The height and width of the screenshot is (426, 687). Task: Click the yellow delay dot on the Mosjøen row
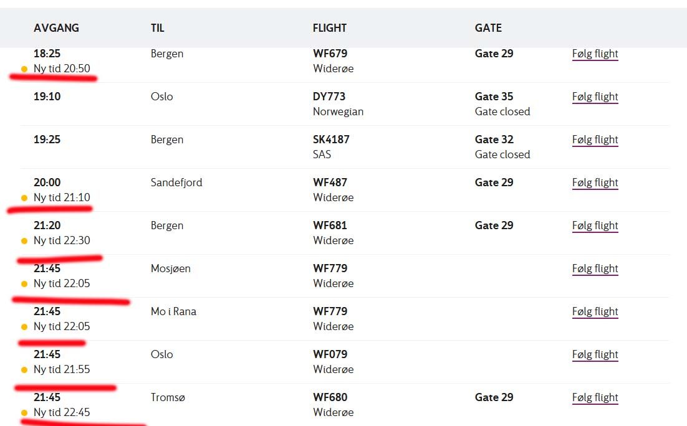point(24,284)
